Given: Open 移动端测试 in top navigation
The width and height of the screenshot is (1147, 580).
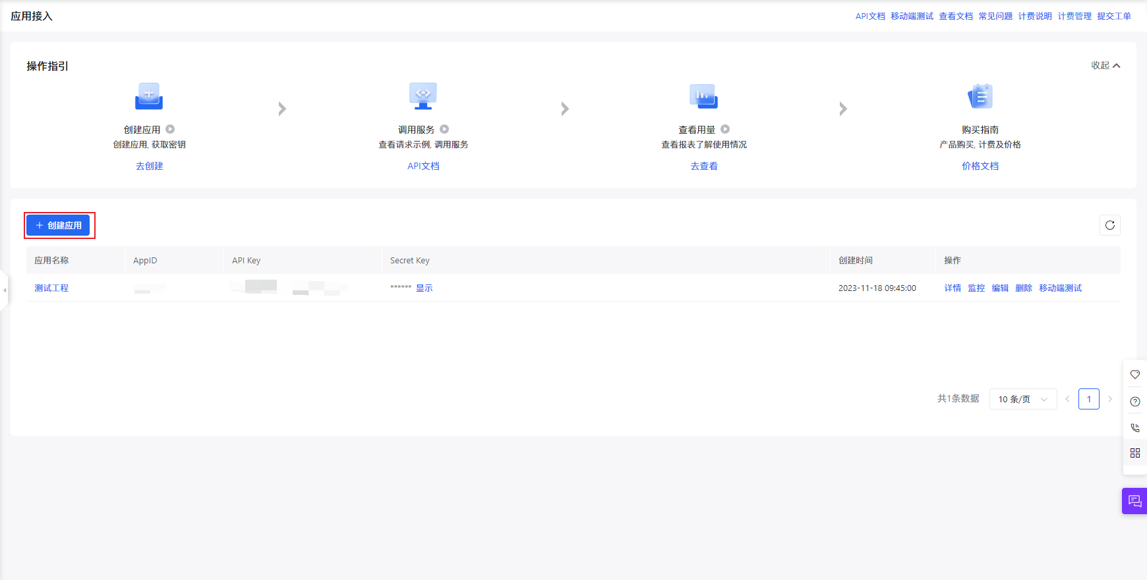Looking at the screenshot, I should click(912, 16).
